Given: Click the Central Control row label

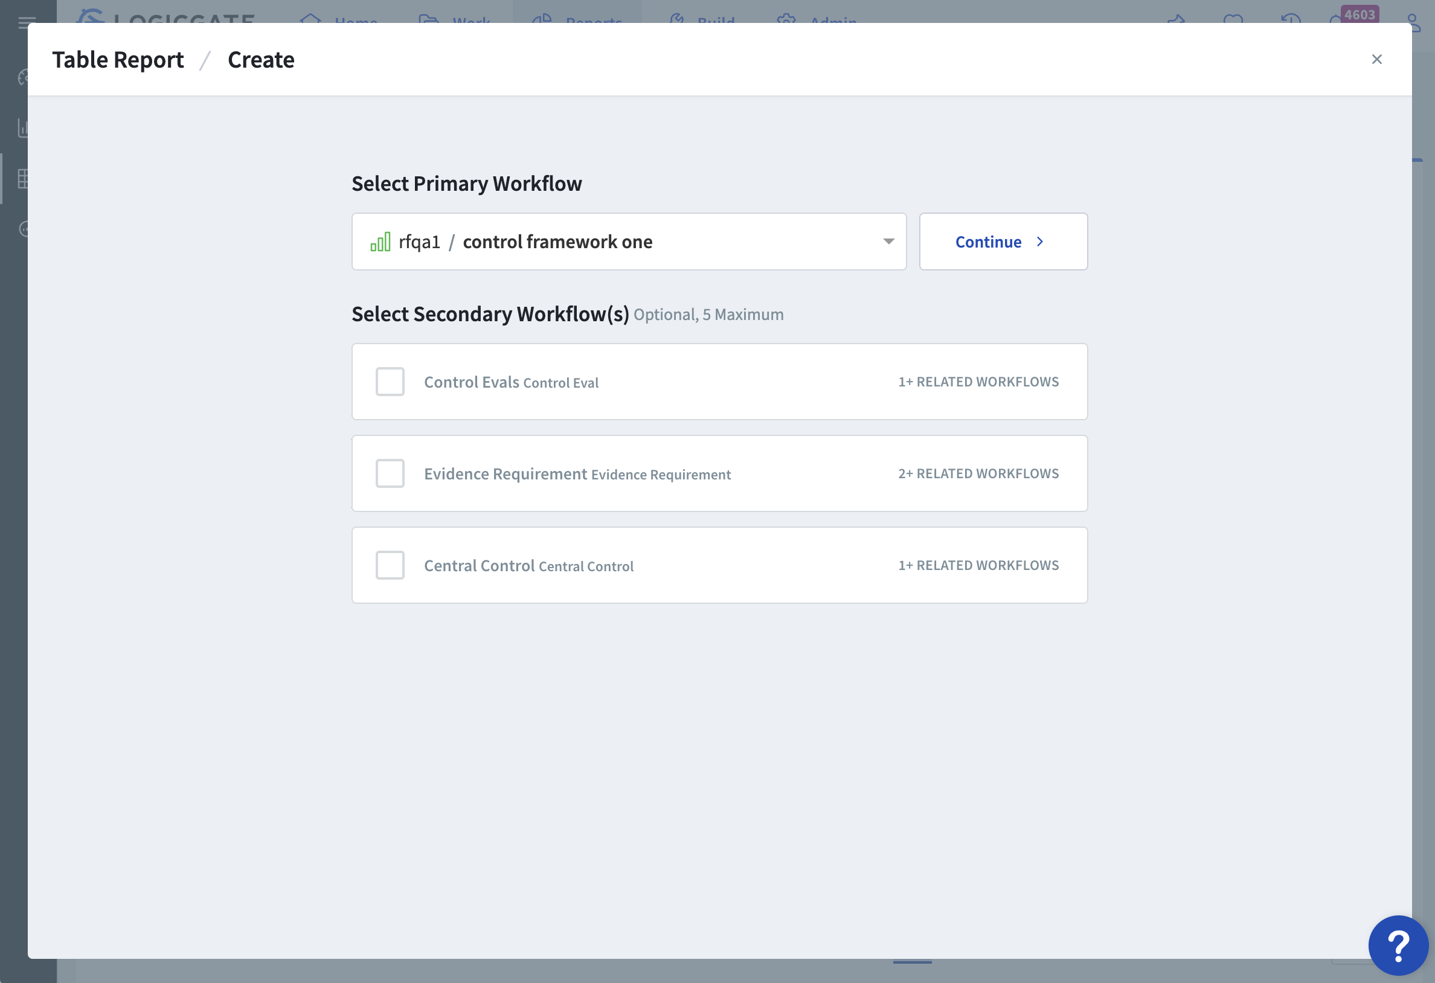Looking at the screenshot, I should [528, 566].
